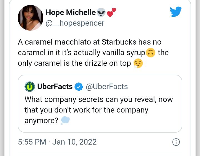The image size is (200, 156).
Task: Open the UberFacts account name
Action: (x=55, y=87)
